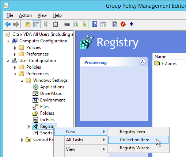Viewport: 186px width, 157px height.
Task: Select the Shortcuts tree item
Action: [x=47, y=133]
